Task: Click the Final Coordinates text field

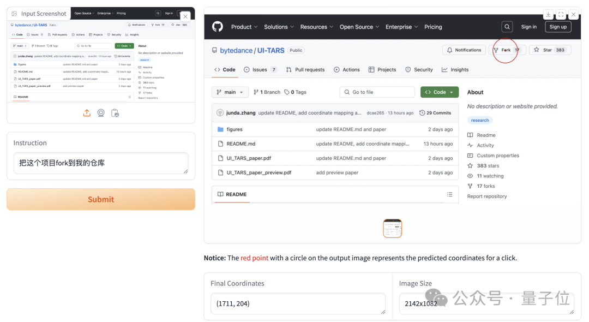Action: tap(298, 303)
